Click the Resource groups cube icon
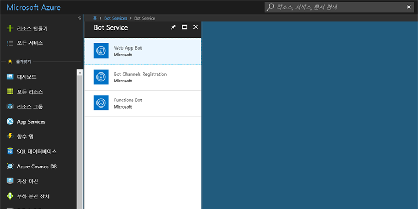 pyautogui.click(x=10, y=106)
